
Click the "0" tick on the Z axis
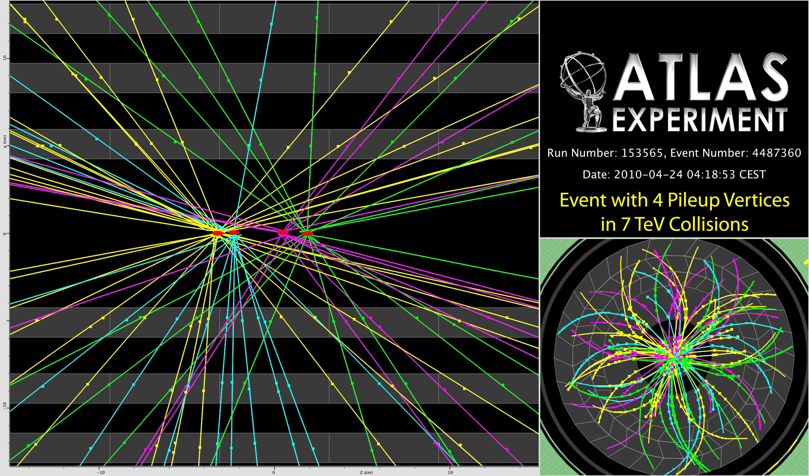(274, 472)
